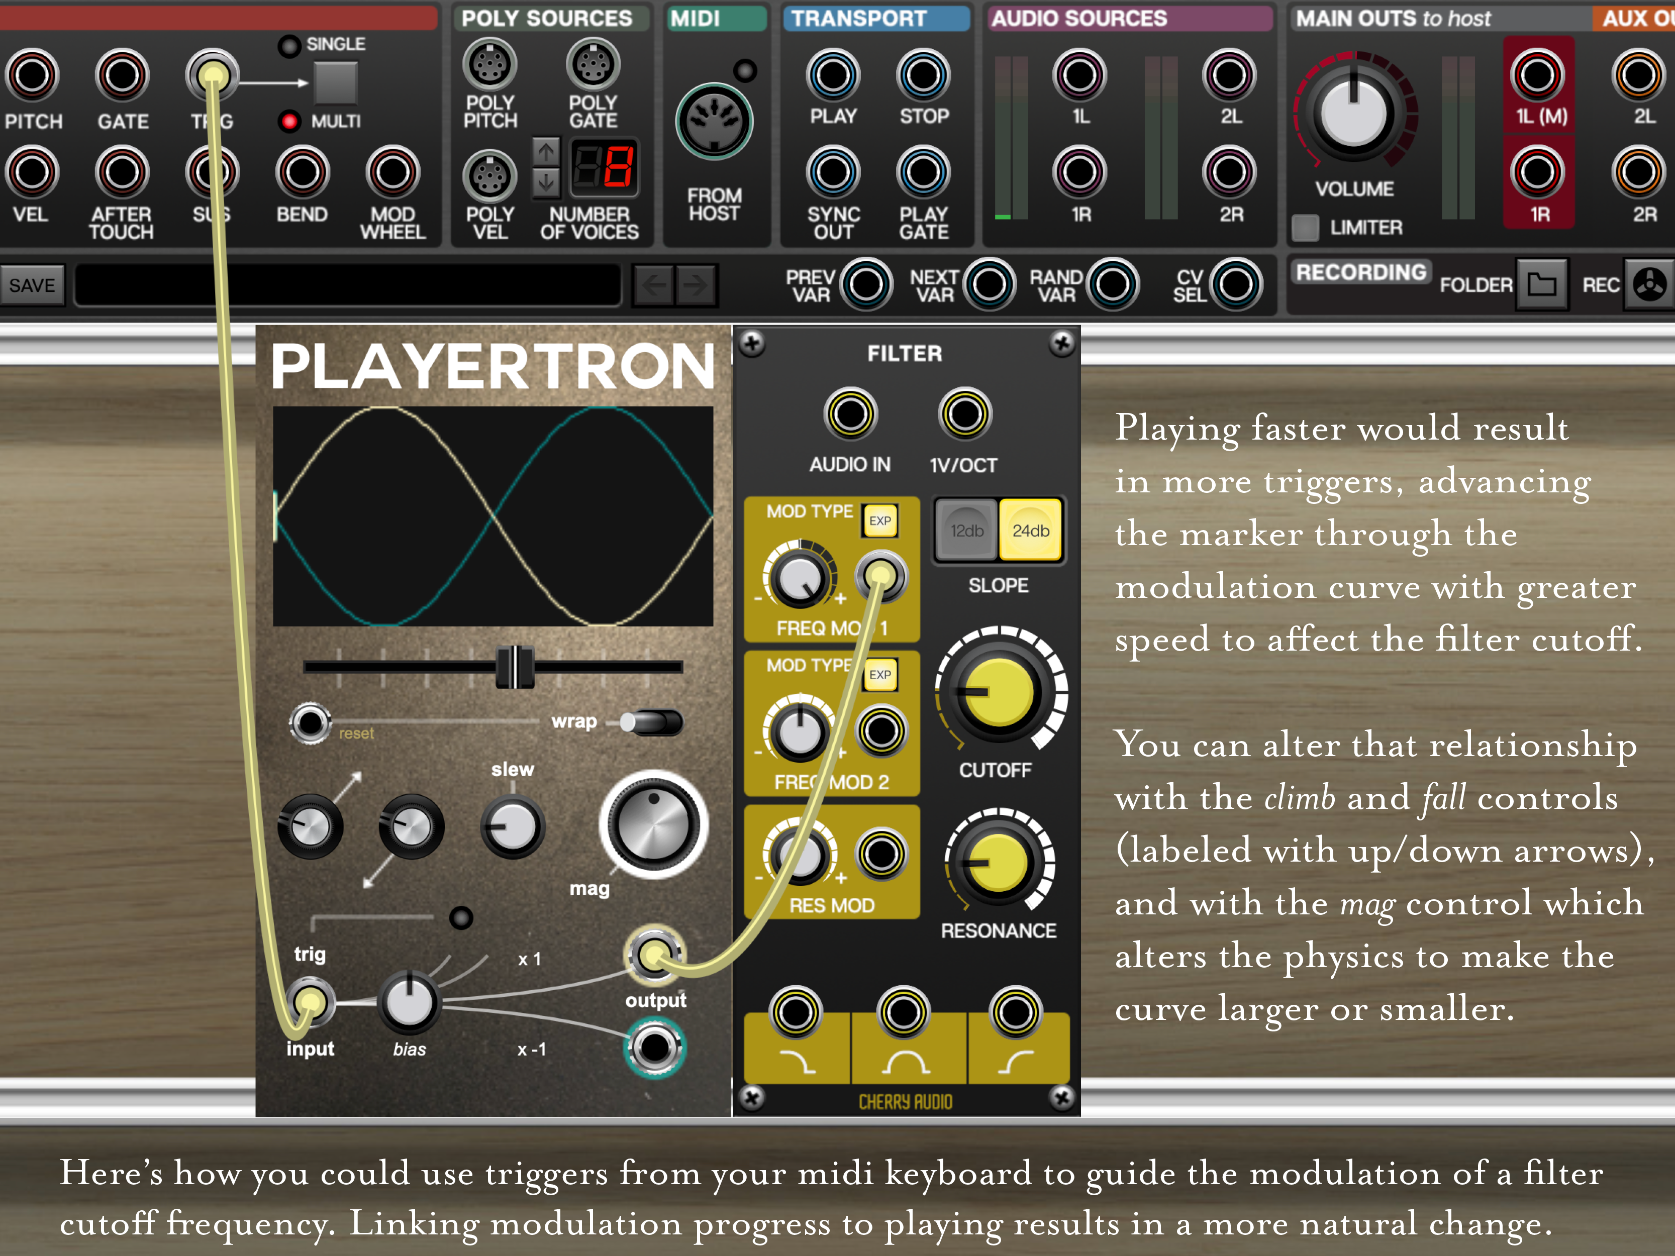Viewport: 1675px width, 1256px height.
Task: Click the Poly Pitch jack
Action: pos(489,65)
